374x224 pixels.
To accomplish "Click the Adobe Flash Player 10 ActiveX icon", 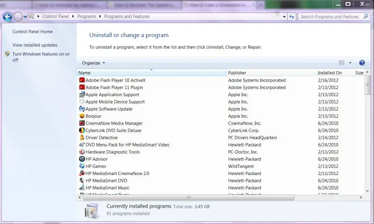I will [82, 80].
